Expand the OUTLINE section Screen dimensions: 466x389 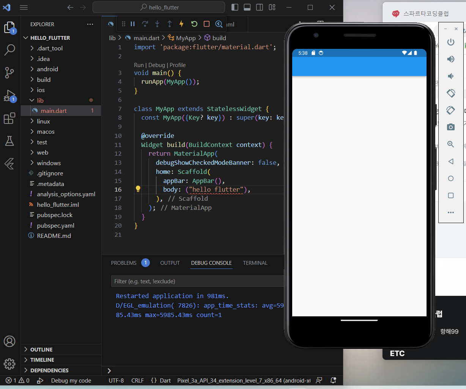click(61, 350)
